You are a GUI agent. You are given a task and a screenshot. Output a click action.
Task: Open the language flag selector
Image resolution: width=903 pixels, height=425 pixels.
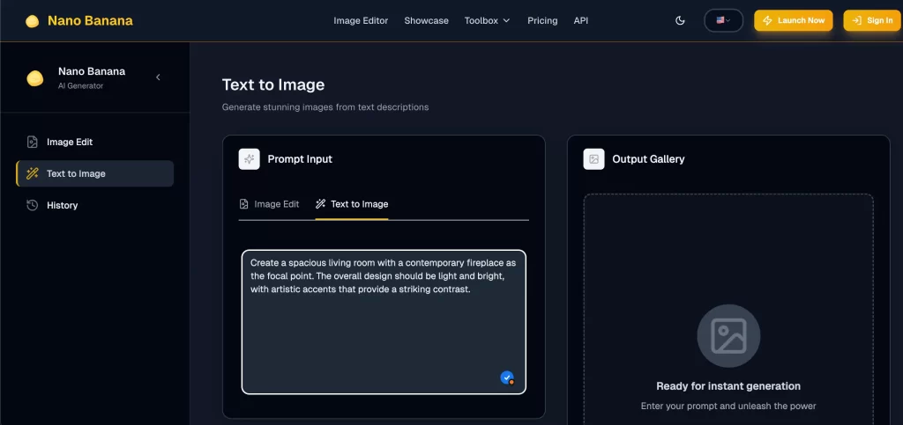click(x=723, y=20)
